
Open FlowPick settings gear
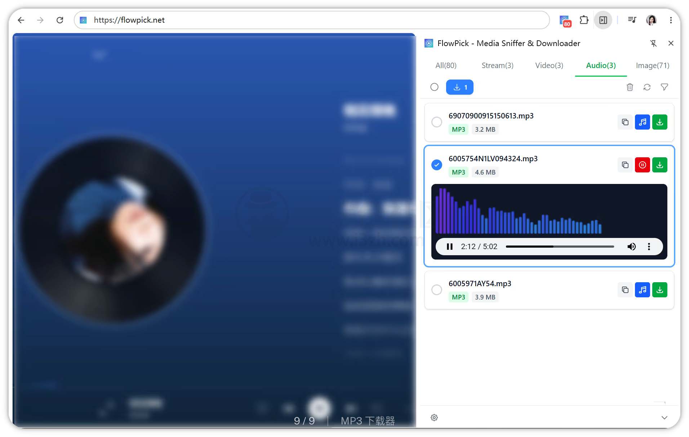click(x=434, y=418)
